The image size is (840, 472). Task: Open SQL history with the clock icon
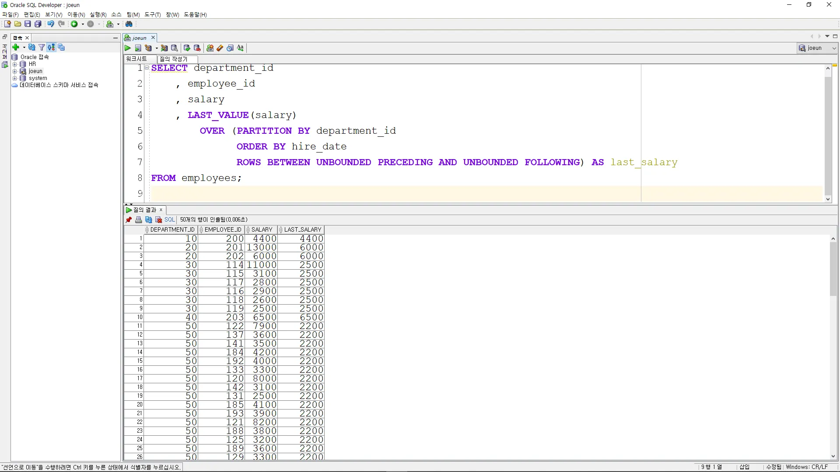pyautogui.click(x=230, y=48)
